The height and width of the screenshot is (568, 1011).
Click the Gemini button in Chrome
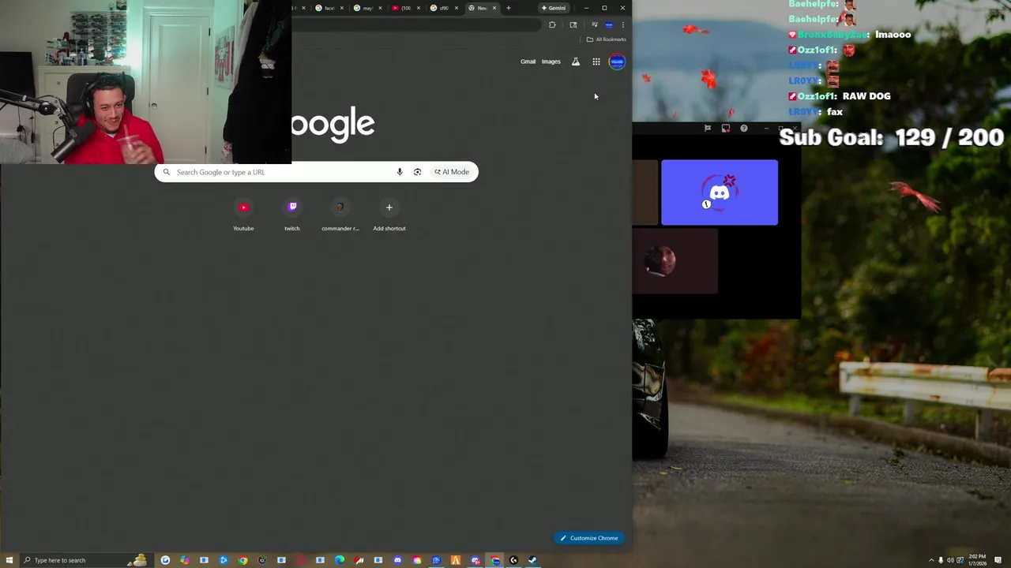click(x=553, y=8)
